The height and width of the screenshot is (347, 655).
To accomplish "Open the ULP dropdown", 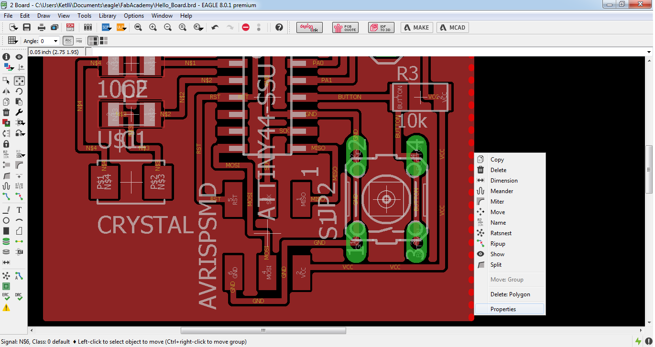I will coord(121,27).
